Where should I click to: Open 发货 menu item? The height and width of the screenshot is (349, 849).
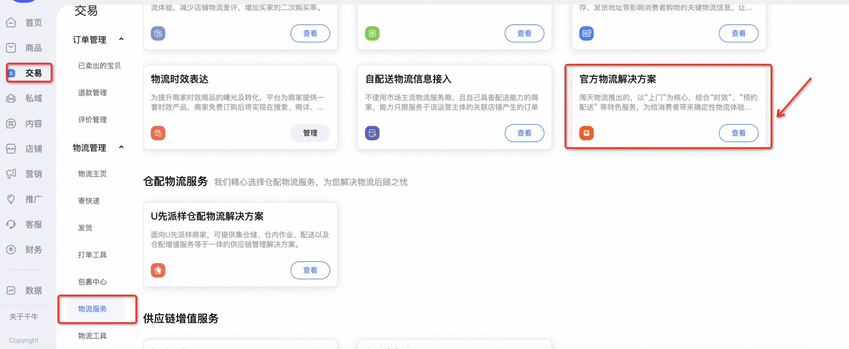pyautogui.click(x=85, y=228)
